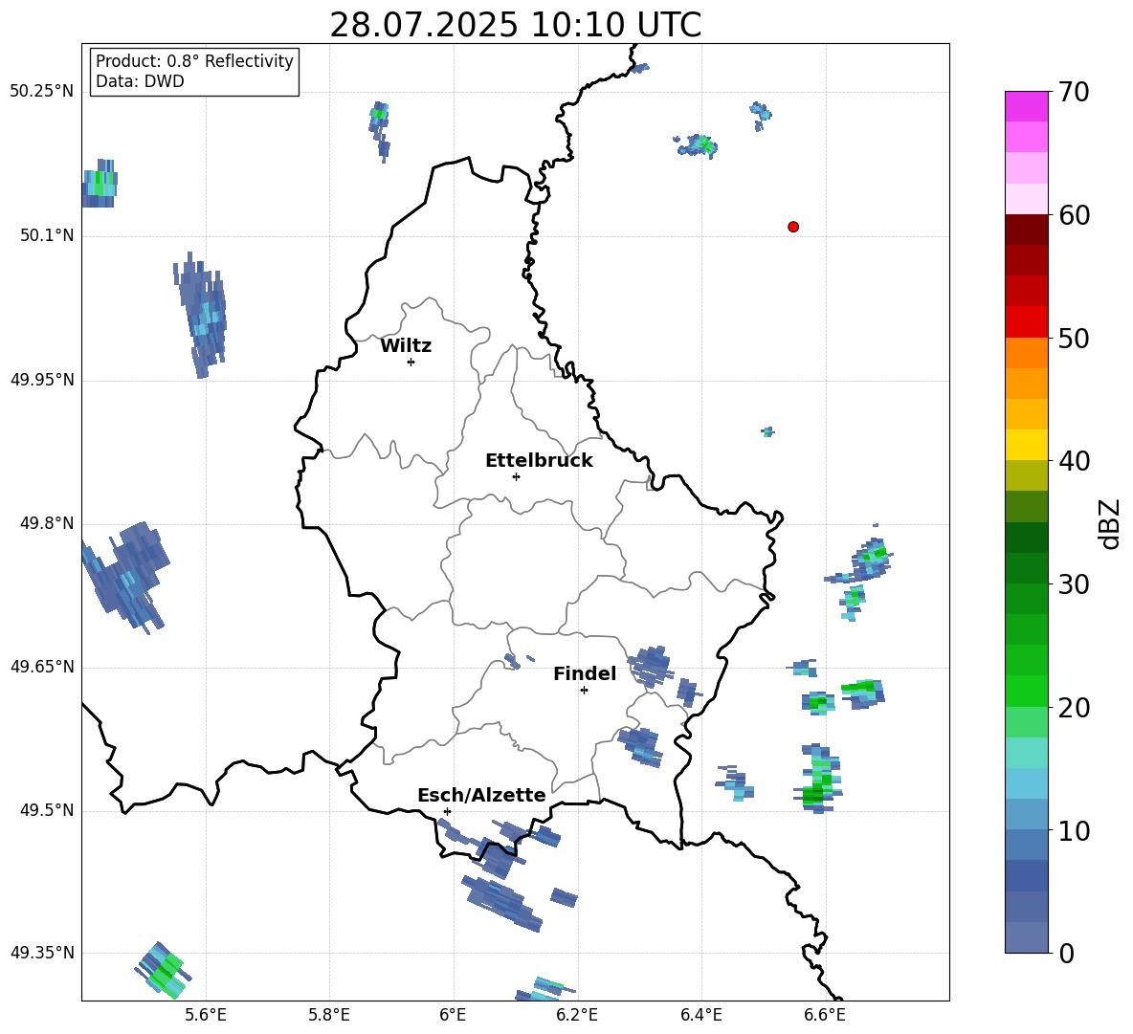Click the radar echo northeast of Findel label
The width and height of the screenshot is (1133, 1034).
click(650, 666)
